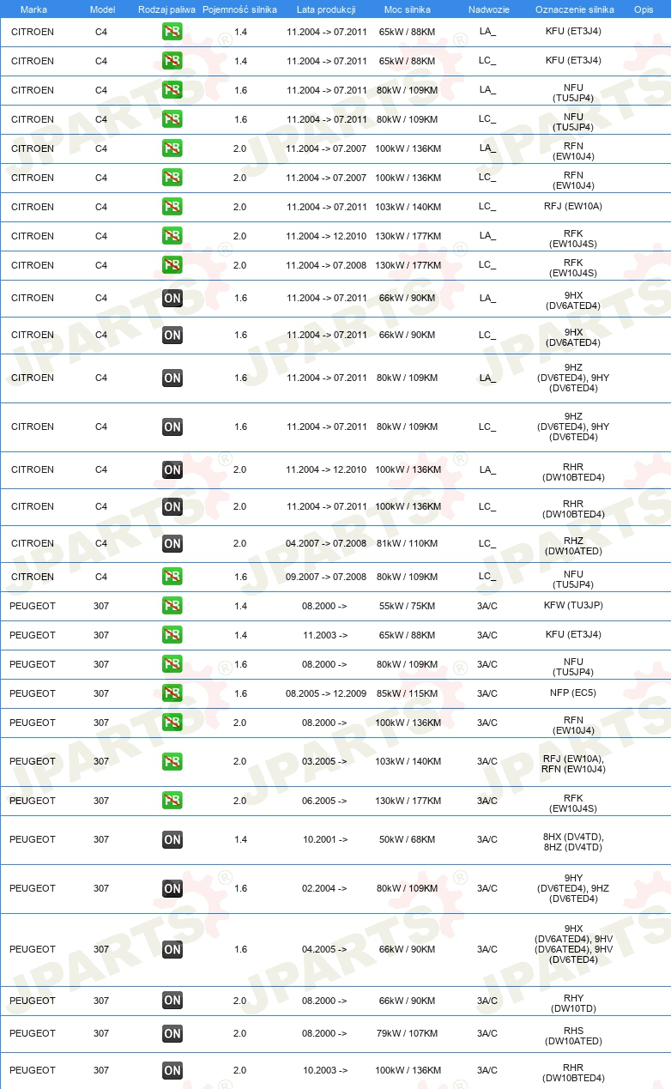Click the PB icon in the C4 RFK LC_ row
The height and width of the screenshot is (1089, 671).
coord(172,265)
